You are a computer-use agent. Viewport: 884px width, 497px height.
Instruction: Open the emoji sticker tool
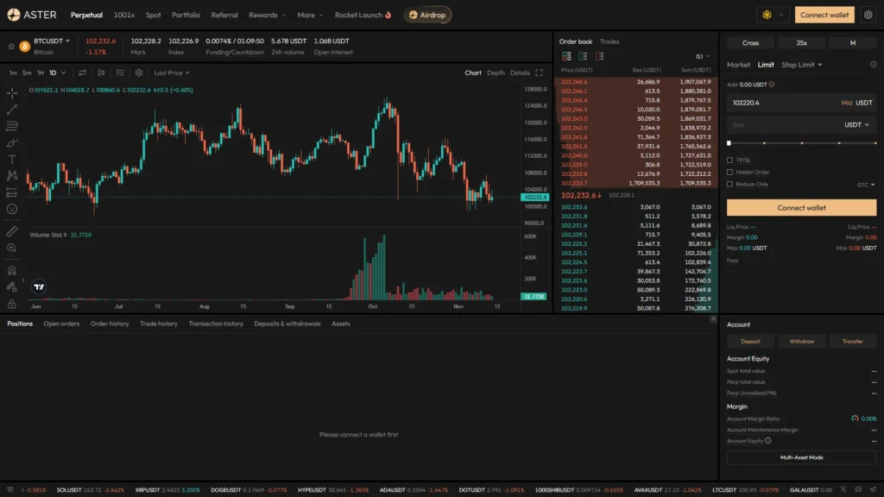pyautogui.click(x=12, y=208)
